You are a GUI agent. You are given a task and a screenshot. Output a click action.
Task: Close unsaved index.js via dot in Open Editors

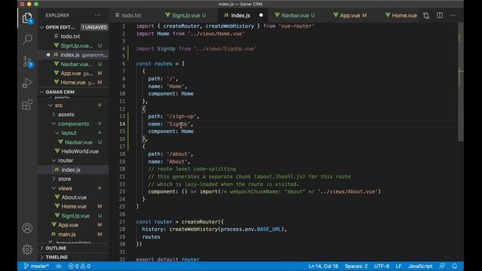click(x=48, y=55)
